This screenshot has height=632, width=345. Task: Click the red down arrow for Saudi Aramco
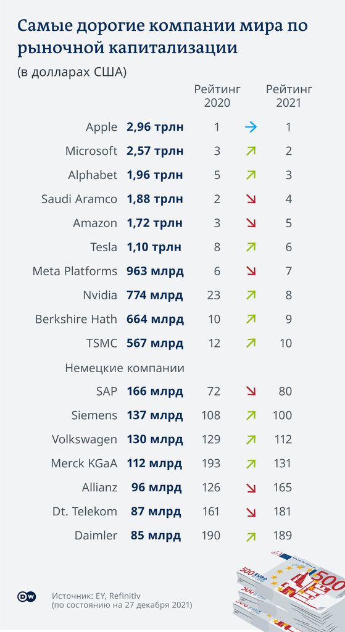(251, 199)
